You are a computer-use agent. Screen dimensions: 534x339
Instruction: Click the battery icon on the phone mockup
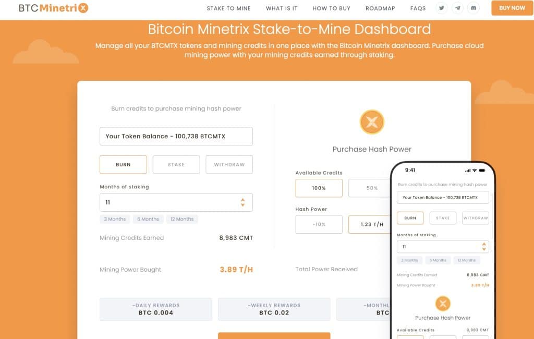click(x=483, y=170)
